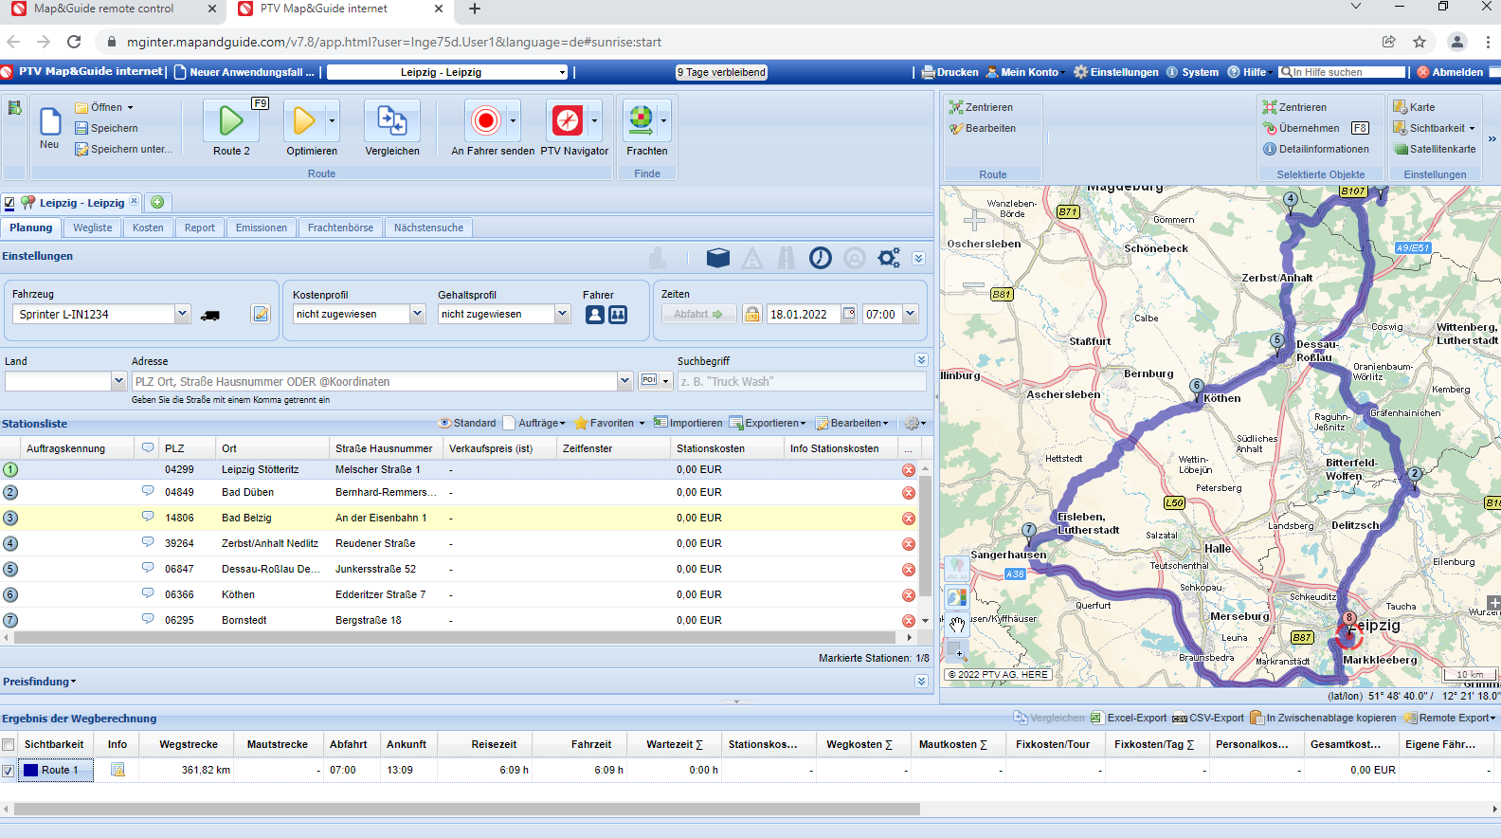
Task: Switch to the Kosten tab
Action: pos(148,228)
